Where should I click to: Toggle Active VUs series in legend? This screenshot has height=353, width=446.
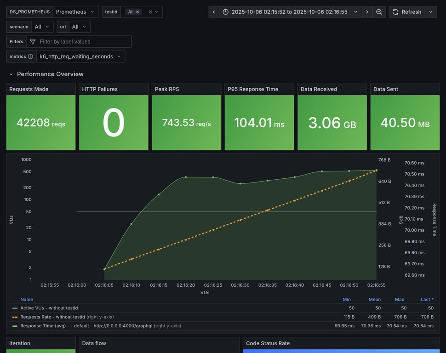click(49, 308)
